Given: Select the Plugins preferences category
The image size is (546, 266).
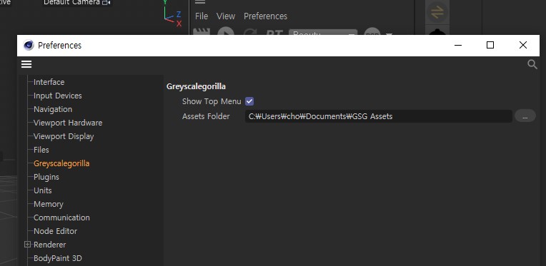Looking at the screenshot, I should pos(46,177).
